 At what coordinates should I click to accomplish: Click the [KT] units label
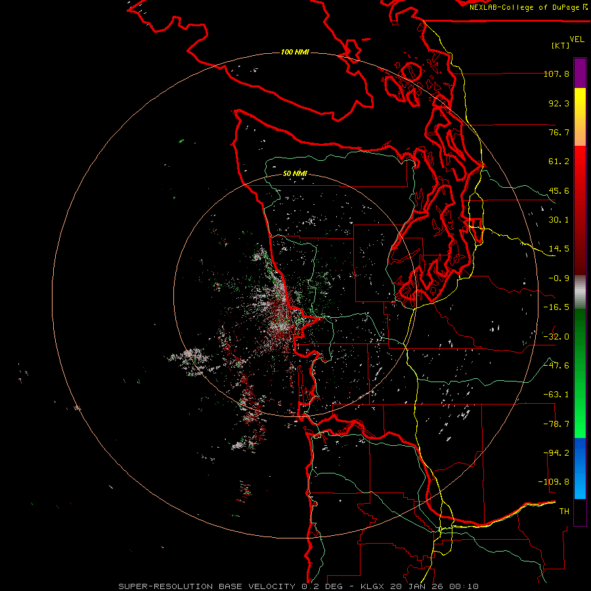[x=561, y=45]
